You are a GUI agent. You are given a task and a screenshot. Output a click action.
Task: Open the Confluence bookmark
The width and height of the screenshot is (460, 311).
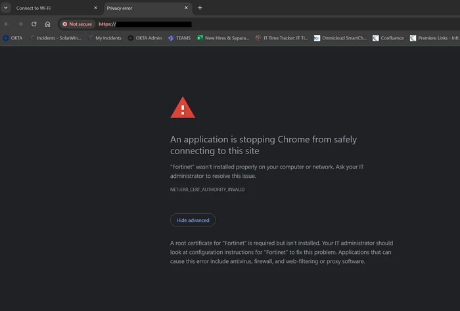click(x=388, y=38)
